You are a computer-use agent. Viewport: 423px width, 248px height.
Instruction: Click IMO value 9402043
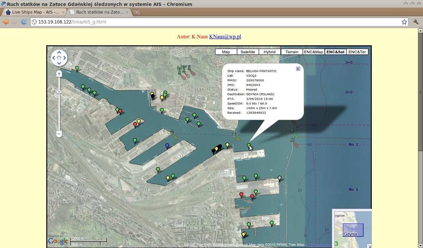[253, 85]
